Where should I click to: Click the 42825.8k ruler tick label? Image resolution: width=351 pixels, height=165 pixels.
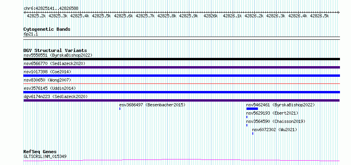167,16
